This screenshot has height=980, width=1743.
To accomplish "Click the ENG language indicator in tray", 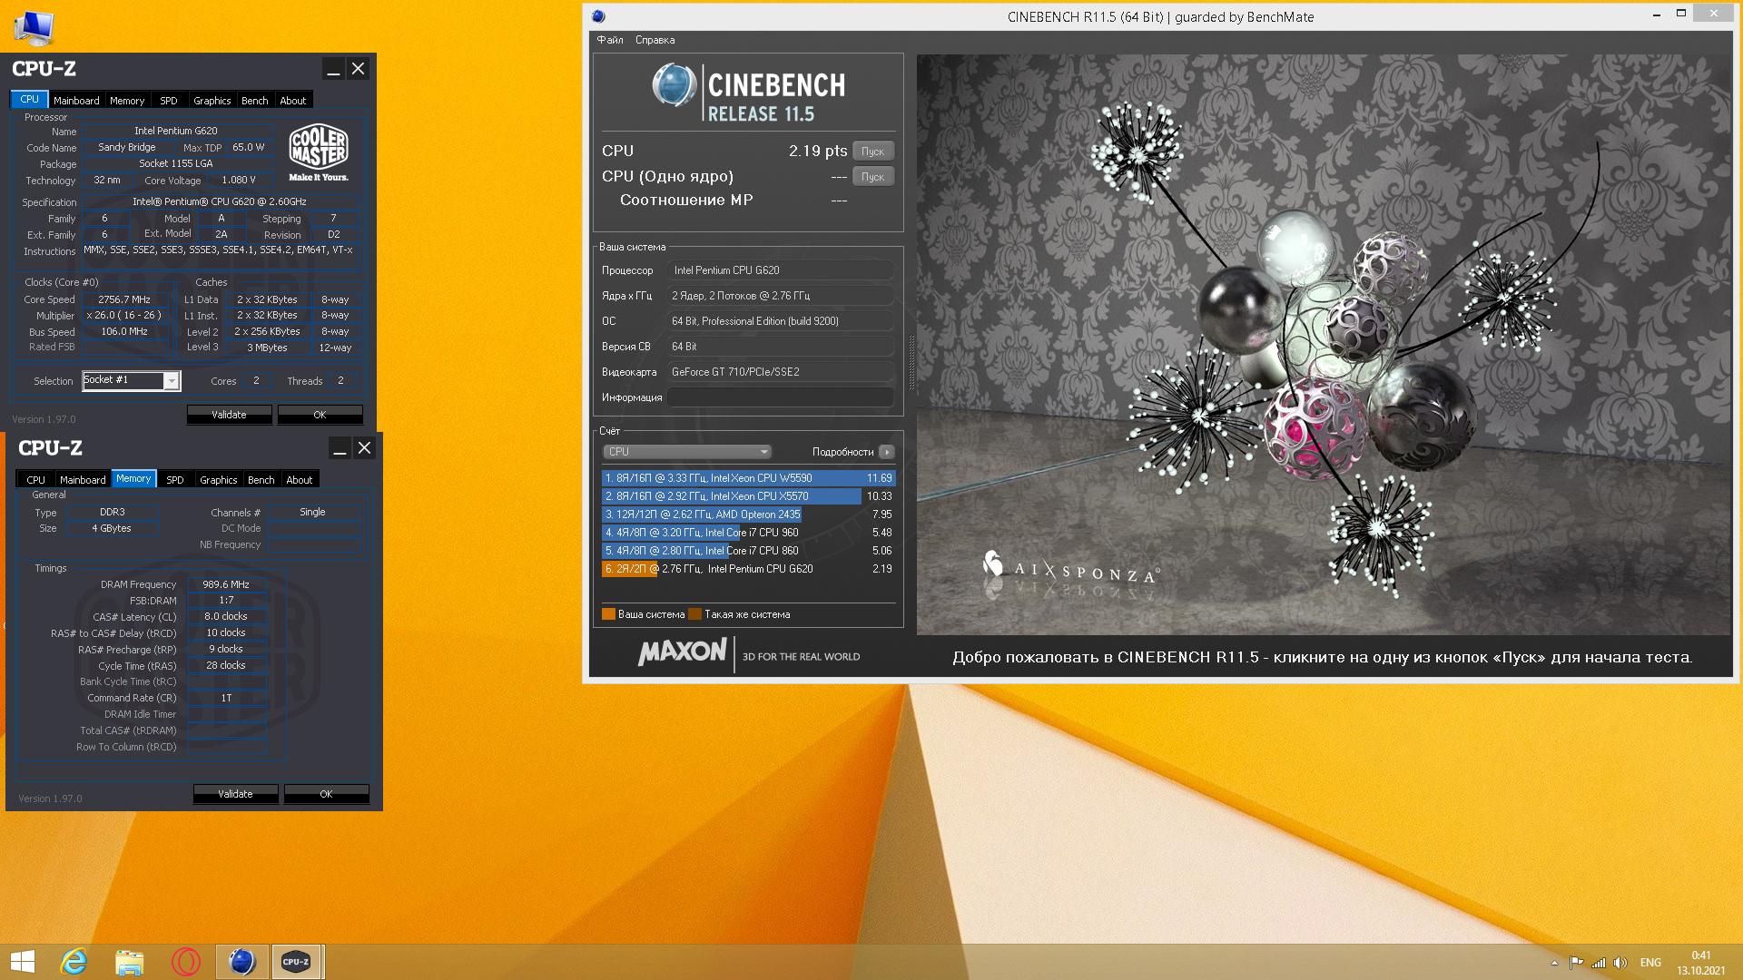I will 1650,963.
